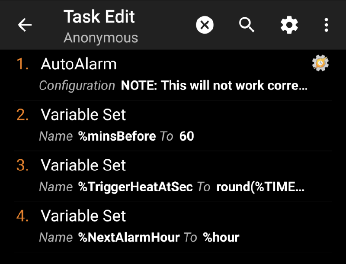Viewport: 346px width, 264px height.
Task: Tap the %minsBefore variable name
Action: click(116, 136)
